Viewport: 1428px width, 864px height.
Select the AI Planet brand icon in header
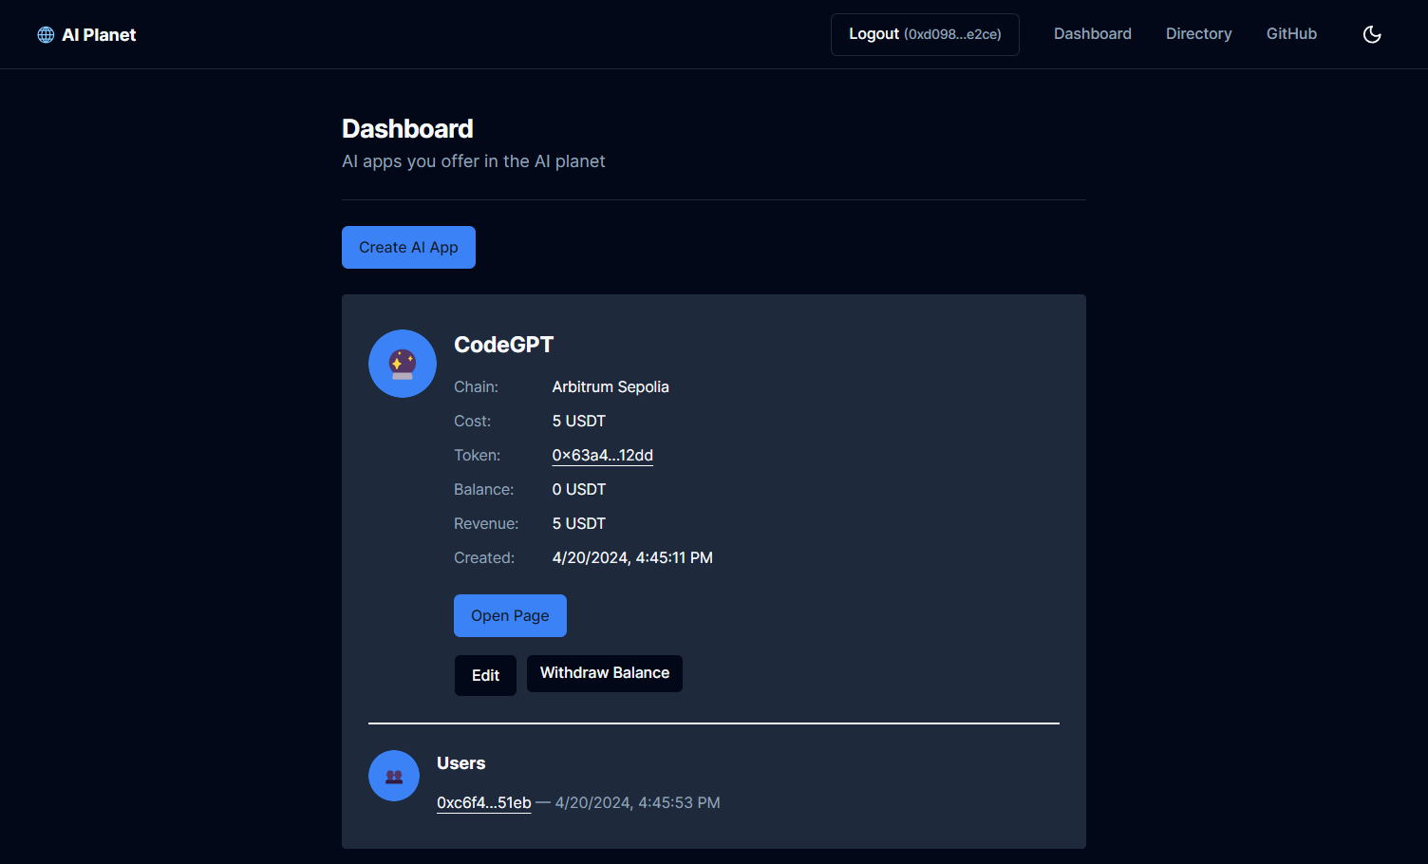pos(45,33)
